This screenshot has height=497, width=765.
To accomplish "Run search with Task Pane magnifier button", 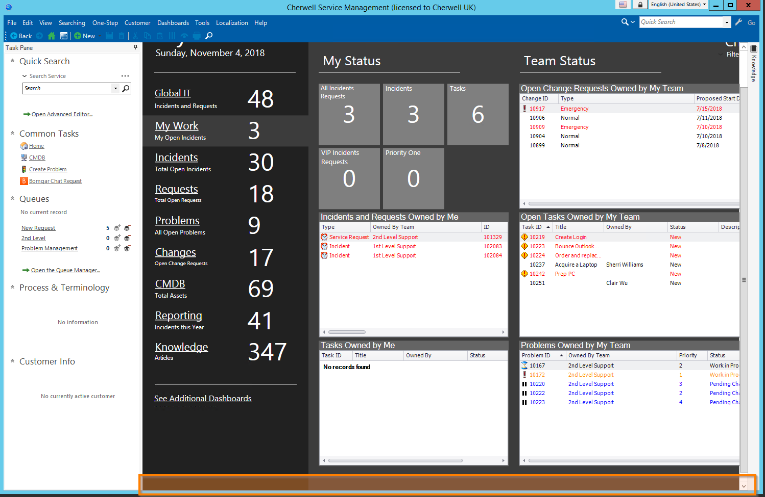I will click(x=126, y=89).
